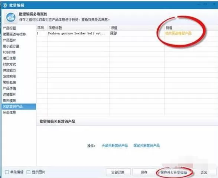Toggle the 显示图片 checkbox
Screen dimensions: 218x178
click(28, 172)
